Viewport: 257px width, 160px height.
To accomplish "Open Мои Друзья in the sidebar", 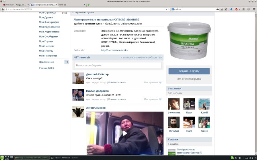I will [x=46, y=17].
